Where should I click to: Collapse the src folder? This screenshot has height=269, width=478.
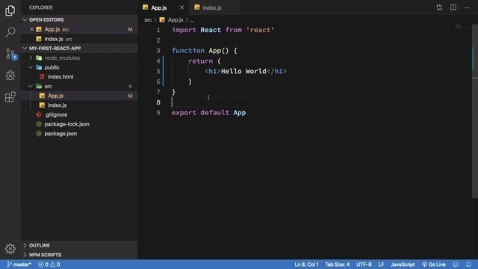(31, 86)
